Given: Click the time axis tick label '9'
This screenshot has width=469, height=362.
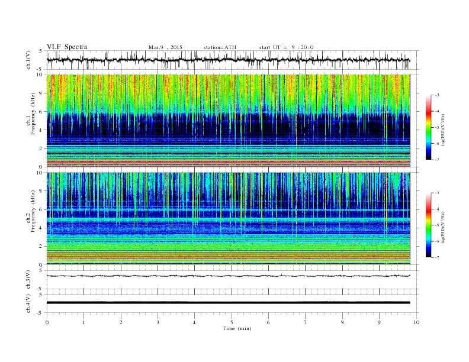Looking at the screenshot, I should [379, 322].
